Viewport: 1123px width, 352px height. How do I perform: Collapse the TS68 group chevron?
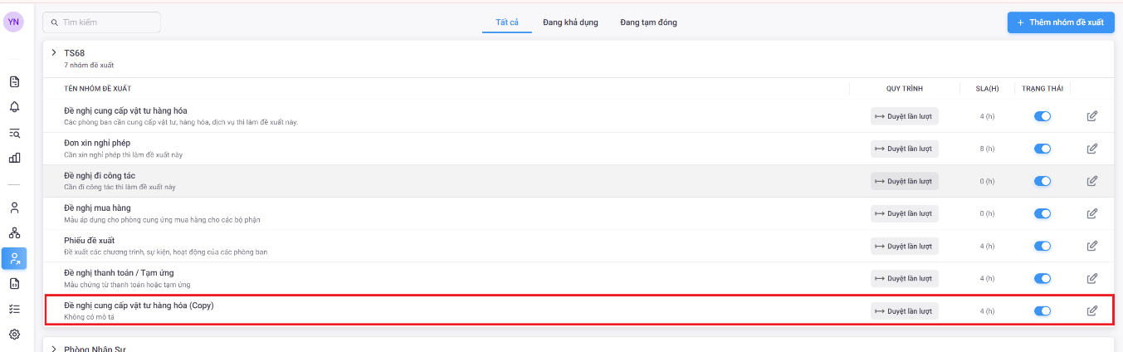(54, 53)
